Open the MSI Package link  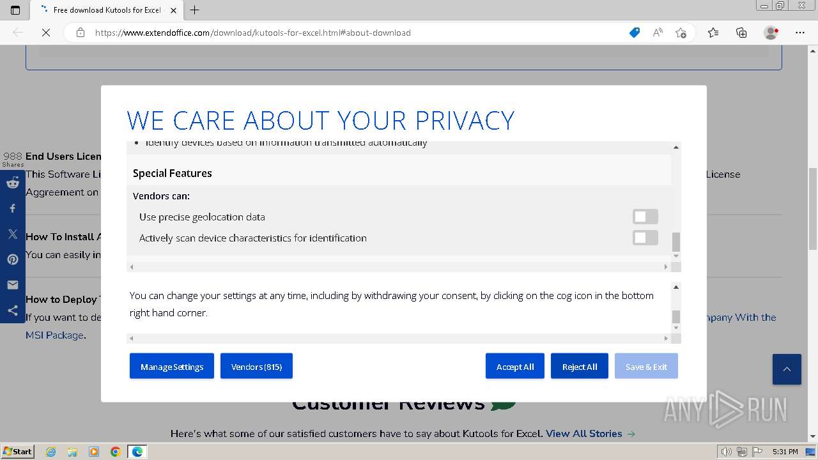coord(55,335)
